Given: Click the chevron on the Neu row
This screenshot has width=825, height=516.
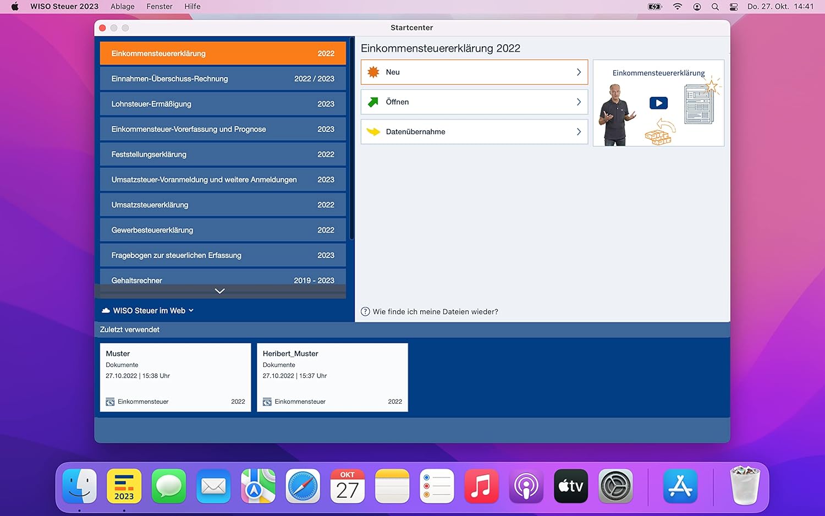Looking at the screenshot, I should tap(579, 72).
